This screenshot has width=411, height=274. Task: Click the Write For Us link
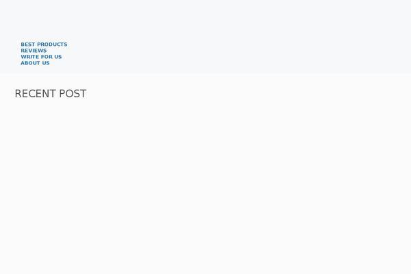coord(41,57)
